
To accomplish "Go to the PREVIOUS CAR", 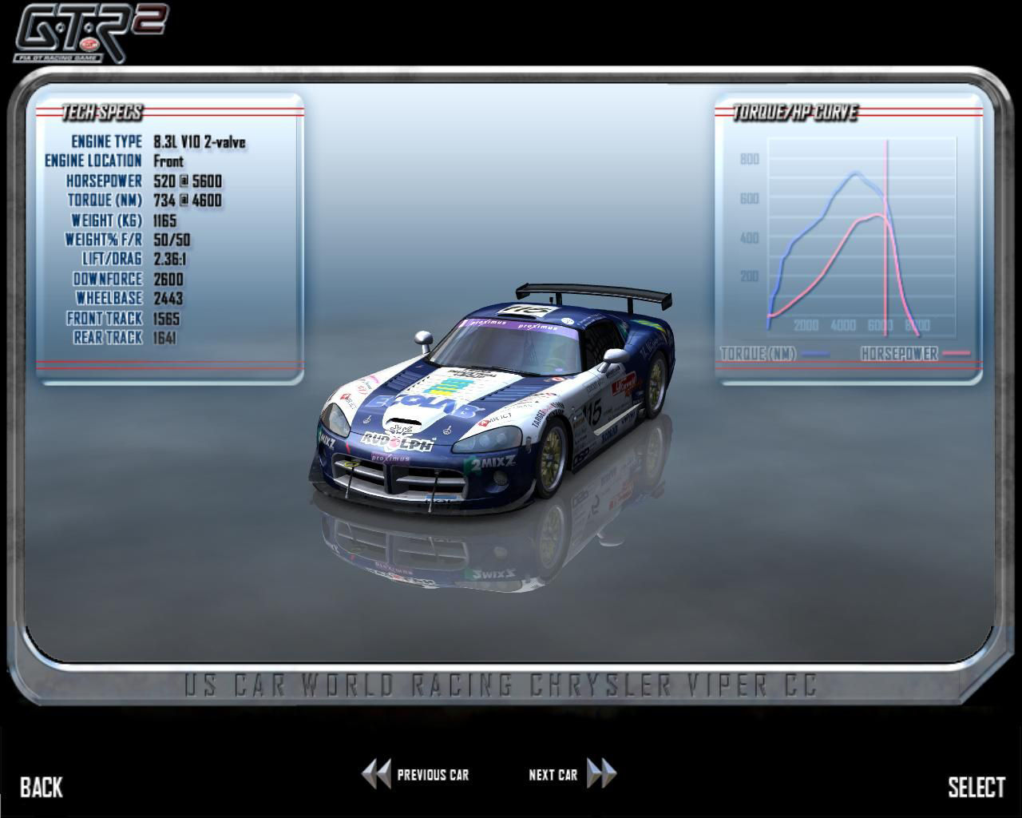I will [x=415, y=774].
